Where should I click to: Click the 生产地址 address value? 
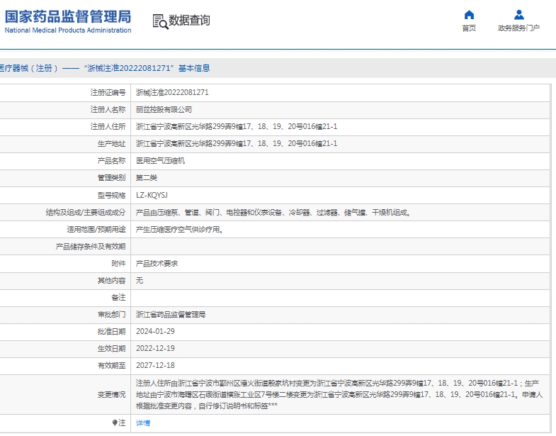pyautogui.click(x=237, y=143)
